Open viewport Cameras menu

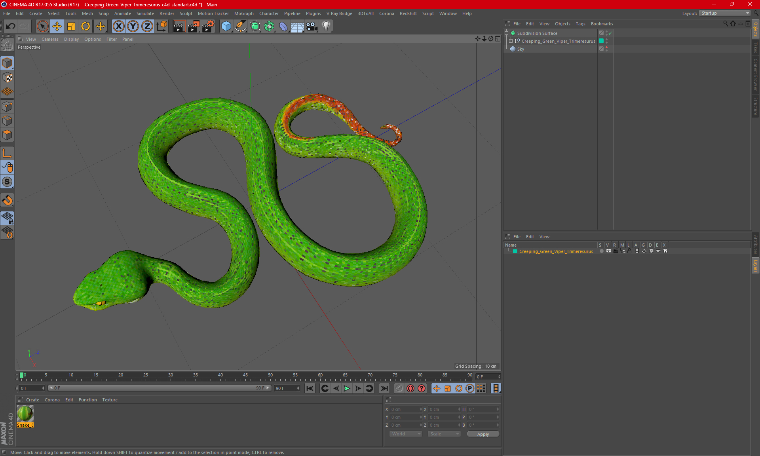click(50, 39)
